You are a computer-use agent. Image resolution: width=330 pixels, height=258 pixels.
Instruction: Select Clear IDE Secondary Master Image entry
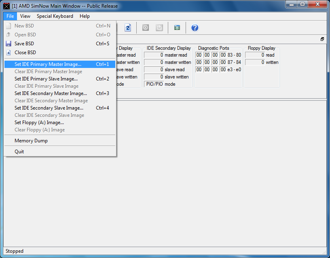[60, 101]
